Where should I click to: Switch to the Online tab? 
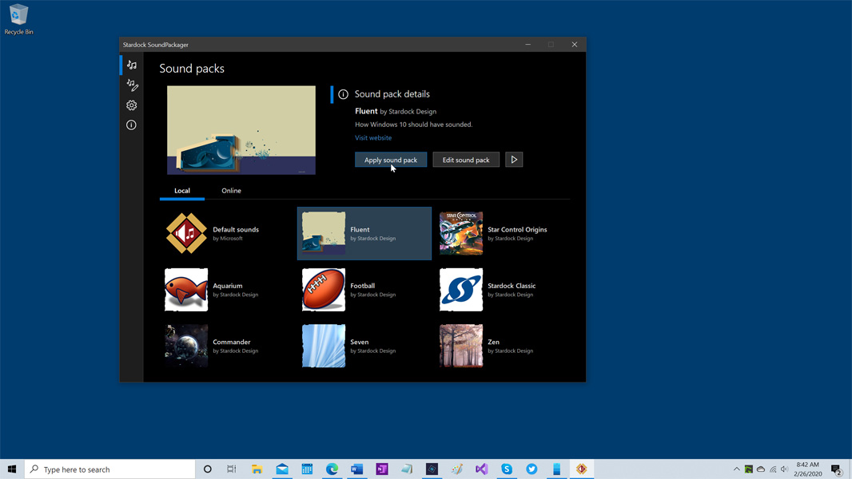click(231, 191)
